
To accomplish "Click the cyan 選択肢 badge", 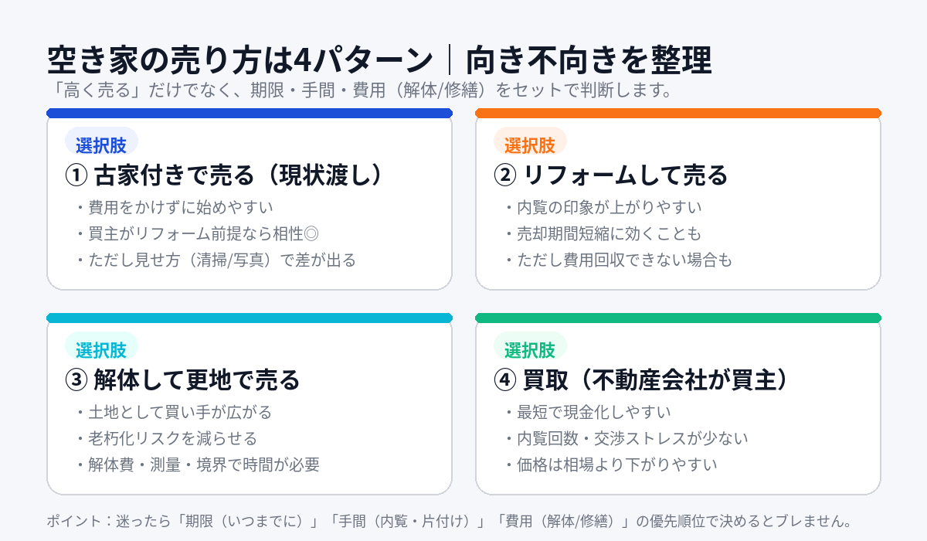I will (x=101, y=350).
